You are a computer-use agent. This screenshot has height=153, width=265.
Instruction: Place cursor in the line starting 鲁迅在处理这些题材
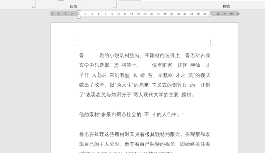click(x=145, y=134)
